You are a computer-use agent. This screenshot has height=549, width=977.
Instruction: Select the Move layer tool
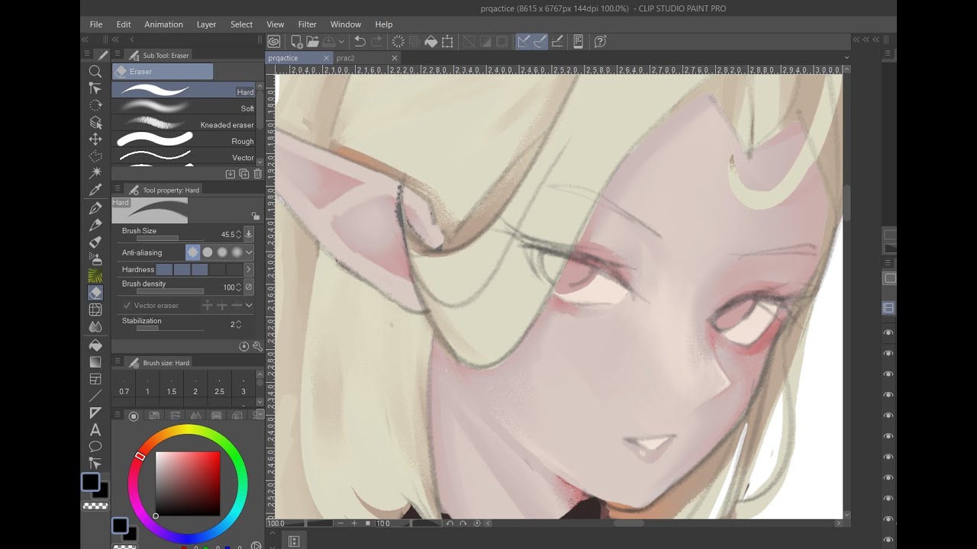[95, 139]
